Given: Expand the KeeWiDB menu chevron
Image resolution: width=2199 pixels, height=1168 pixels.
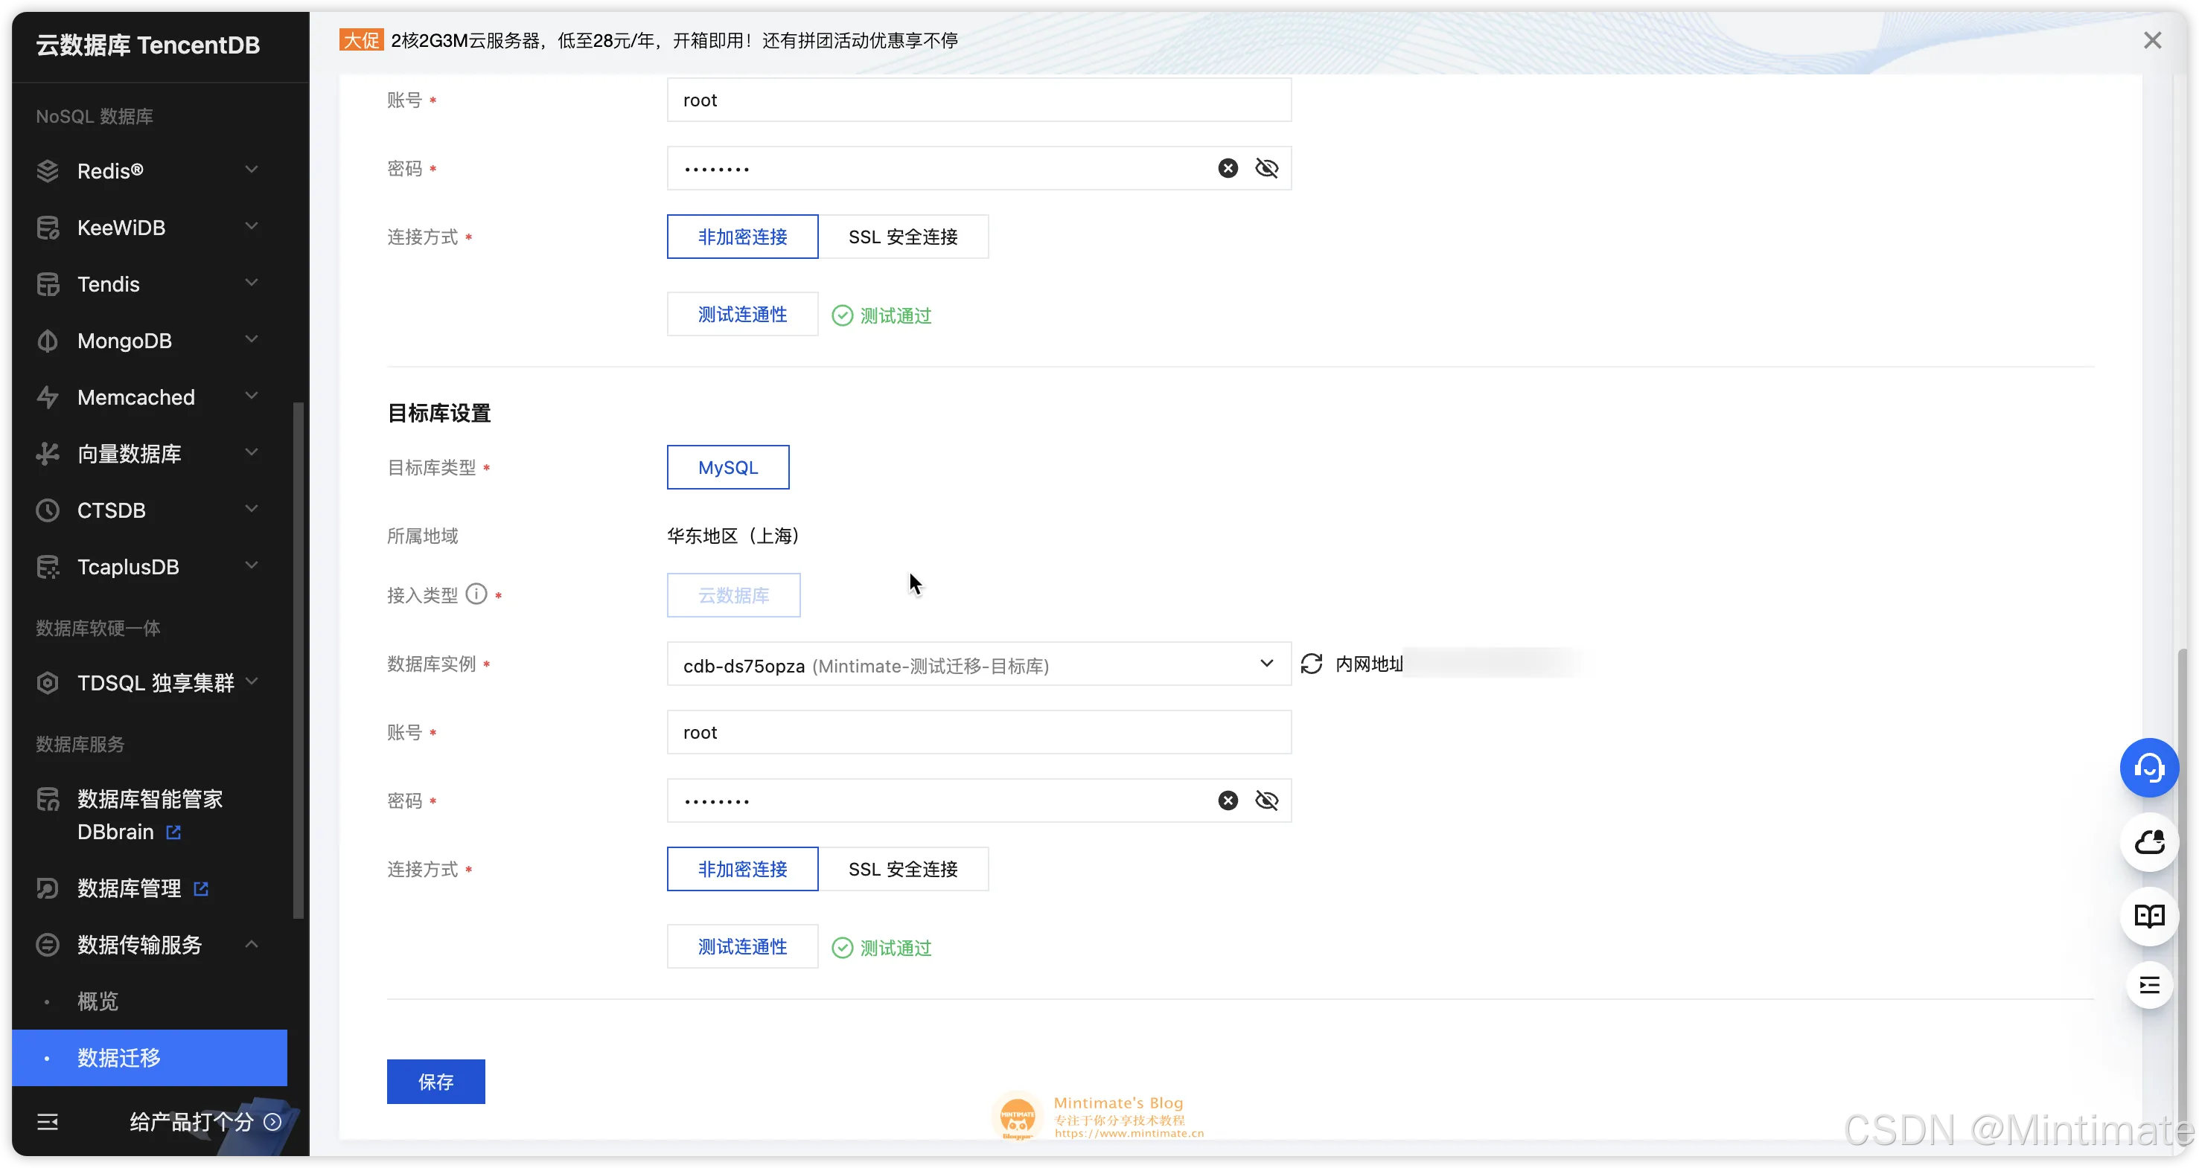Looking at the screenshot, I should [x=251, y=226].
